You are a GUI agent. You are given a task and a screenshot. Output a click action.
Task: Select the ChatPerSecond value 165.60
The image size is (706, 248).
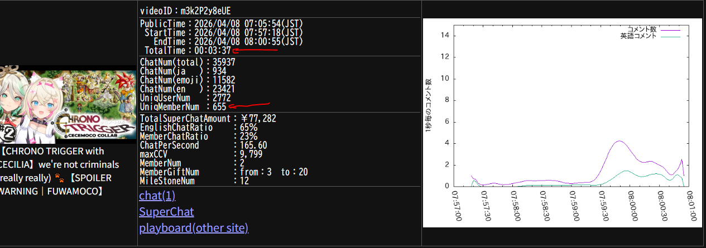[253, 145]
